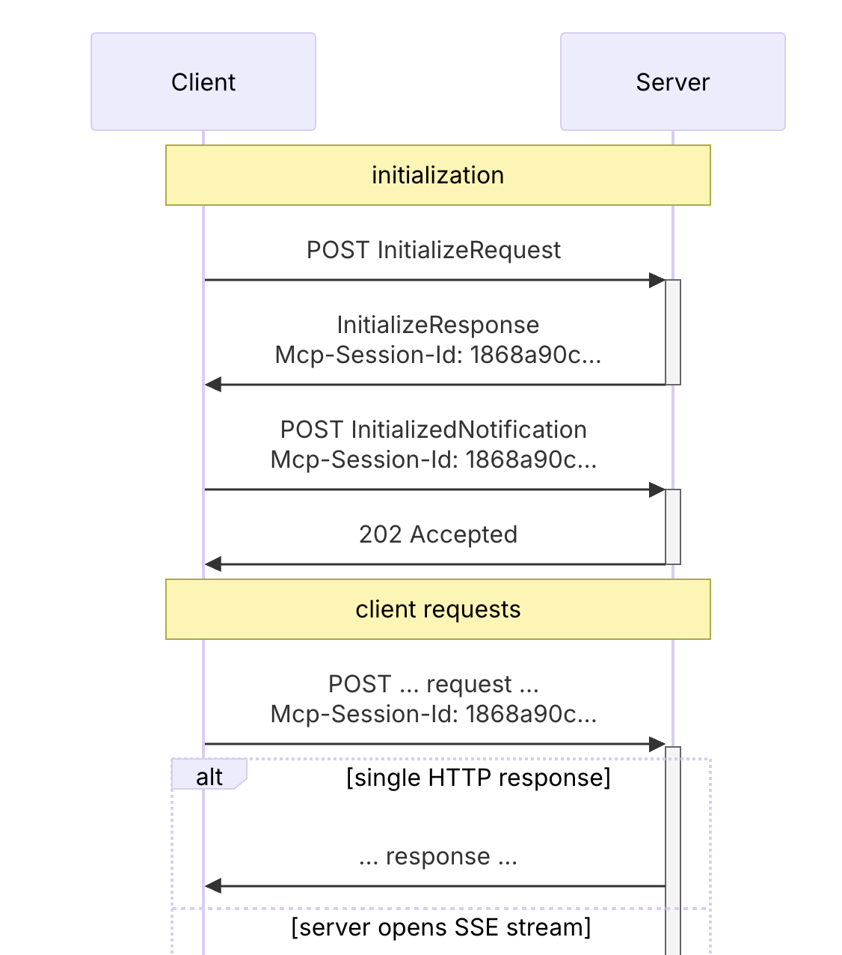This screenshot has width=842, height=955.
Task: Click the InitializeResponse message text
Action: 437,325
